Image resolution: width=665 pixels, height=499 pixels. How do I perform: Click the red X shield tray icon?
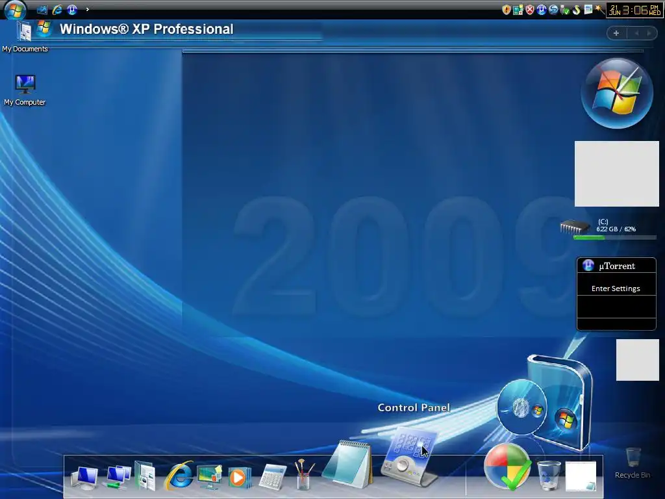(530, 10)
